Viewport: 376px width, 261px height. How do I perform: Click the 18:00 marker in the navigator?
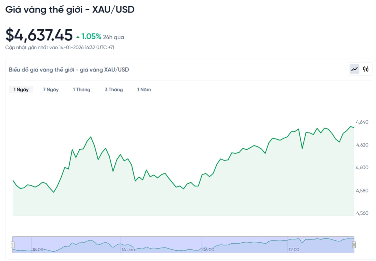tap(38, 249)
